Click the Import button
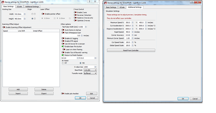The width and height of the screenshot is (216, 113). 18,94
